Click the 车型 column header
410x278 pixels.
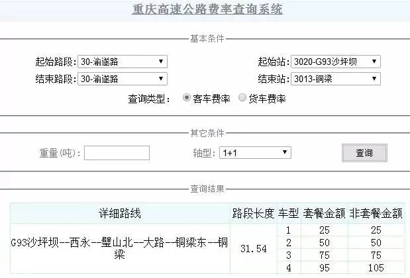coord(289,213)
